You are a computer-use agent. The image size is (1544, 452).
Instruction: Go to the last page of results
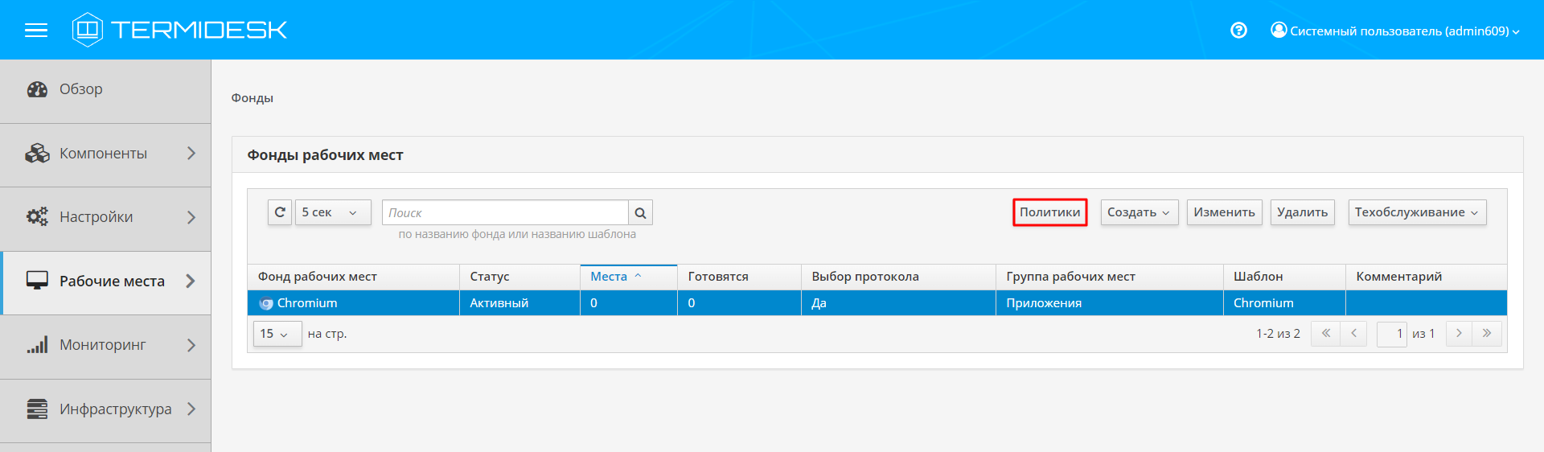(x=1487, y=334)
